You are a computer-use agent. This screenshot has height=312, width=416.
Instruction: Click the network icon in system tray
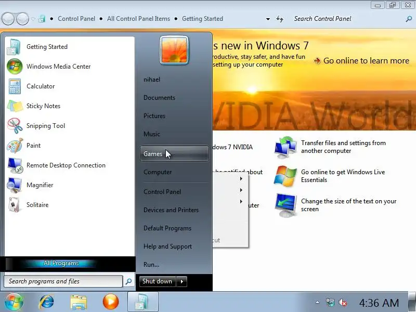point(330,303)
